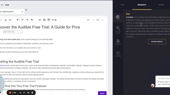The image size is (170, 95).
Task: Click the AI wand icon in toolbar
Action: click(56, 20)
